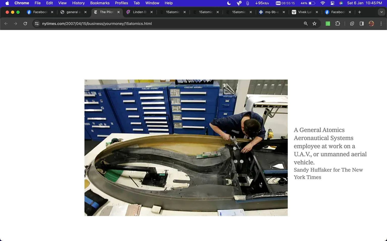Open the Bookmarks menu
The width and height of the screenshot is (387, 241).
pos(100,3)
